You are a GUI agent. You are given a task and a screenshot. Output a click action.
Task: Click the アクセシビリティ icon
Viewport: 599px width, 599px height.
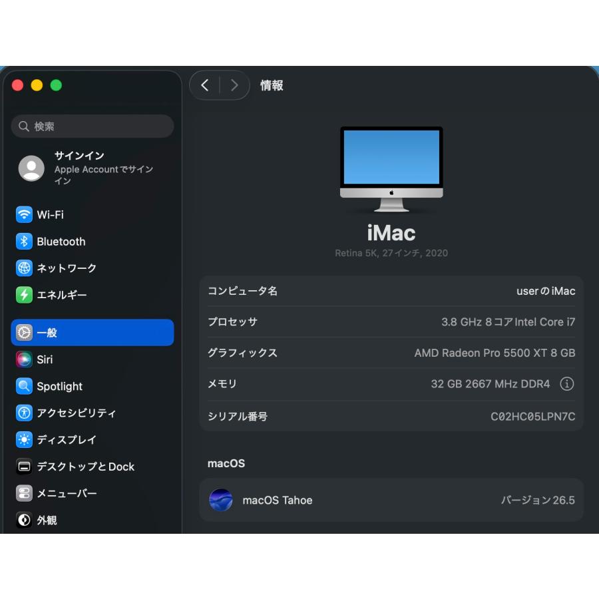coord(24,413)
